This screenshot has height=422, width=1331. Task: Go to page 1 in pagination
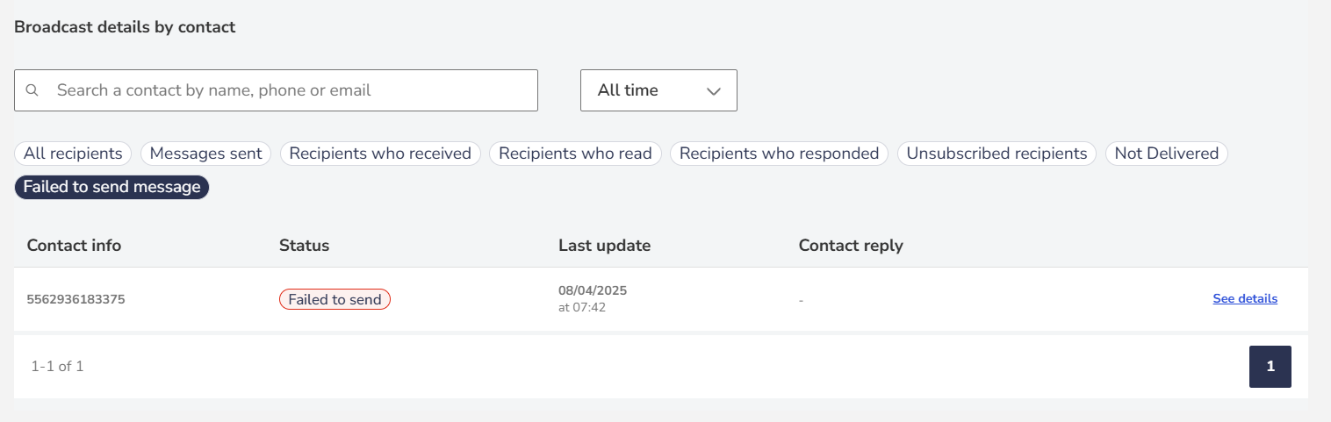pos(1270,367)
